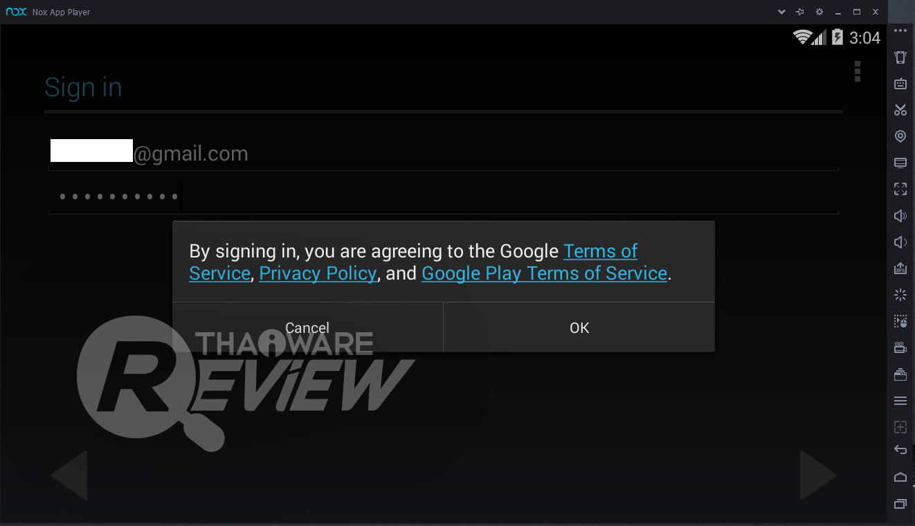The width and height of the screenshot is (915, 526).
Task: Tap the Android back arrow icon
Action: (x=900, y=450)
